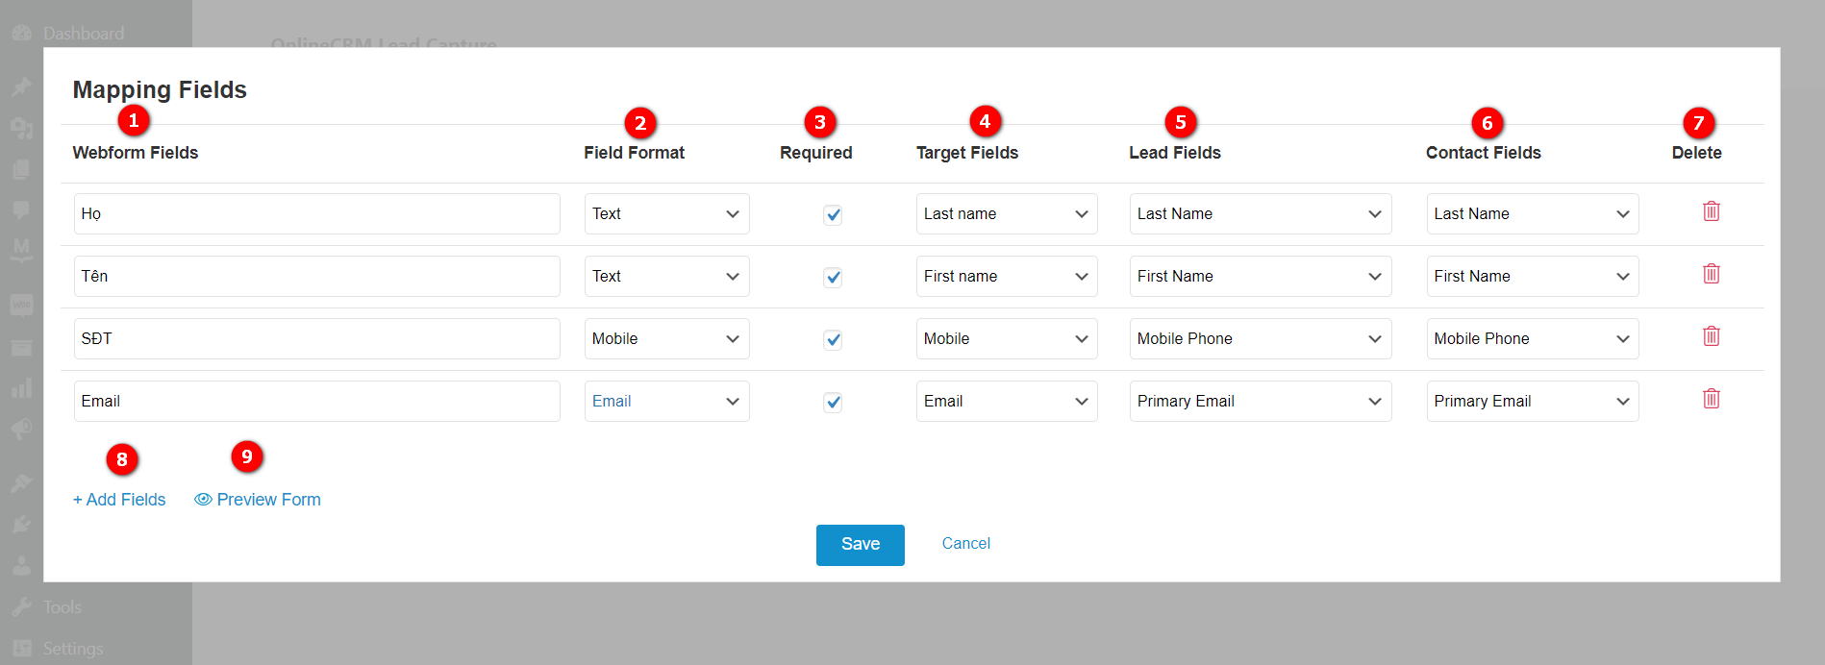Viewport: 1825px width, 665px height.
Task: Click the eye icon next to Preview Form
Action: point(203,500)
